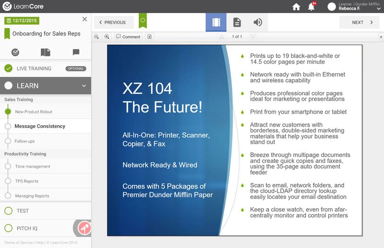This screenshot has width=384, height=248.
Task: Zoom out of the slide
Action: click(96, 37)
